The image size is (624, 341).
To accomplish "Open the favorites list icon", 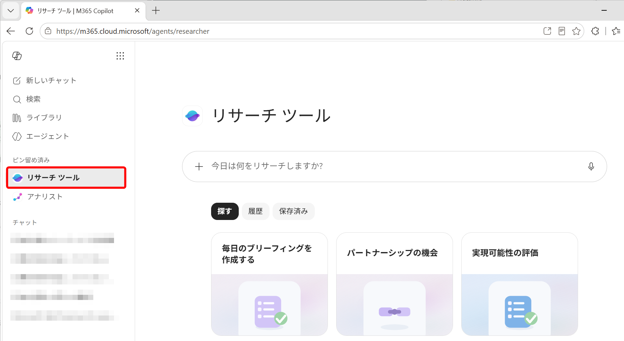I will click(616, 31).
